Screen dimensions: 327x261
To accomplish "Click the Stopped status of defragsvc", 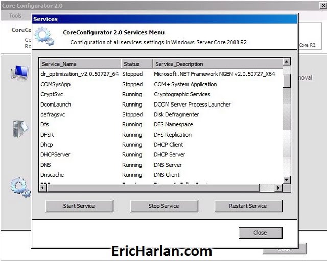I will (x=132, y=115).
